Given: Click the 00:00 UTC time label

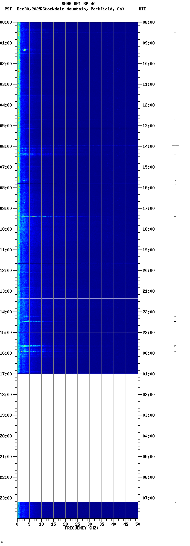Looking at the screenshot, I should [x=149, y=353].
